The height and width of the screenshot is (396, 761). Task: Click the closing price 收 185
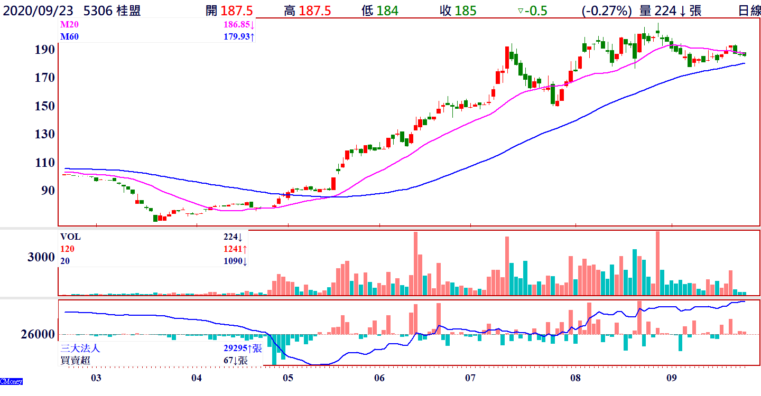pos(458,11)
